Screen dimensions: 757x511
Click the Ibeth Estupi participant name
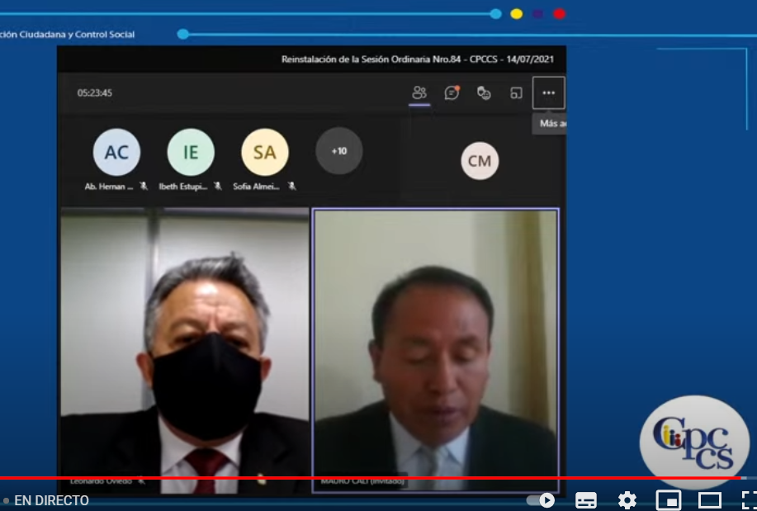(183, 187)
